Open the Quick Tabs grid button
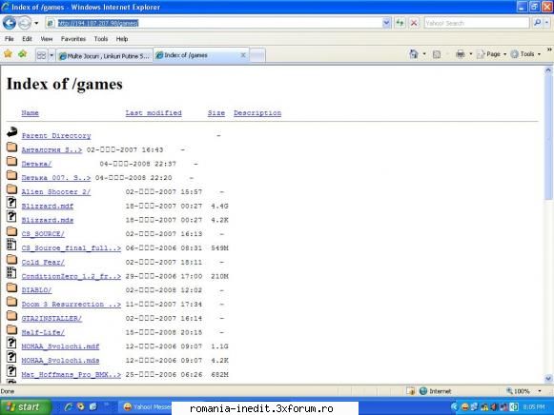The height and width of the screenshot is (415, 554). click(41, 55)
